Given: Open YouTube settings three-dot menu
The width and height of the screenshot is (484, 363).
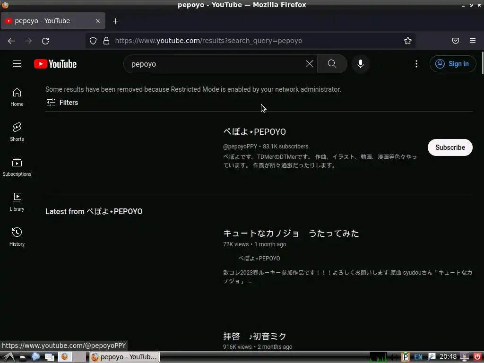Looking at the screenshot, I should coord(416,64).
